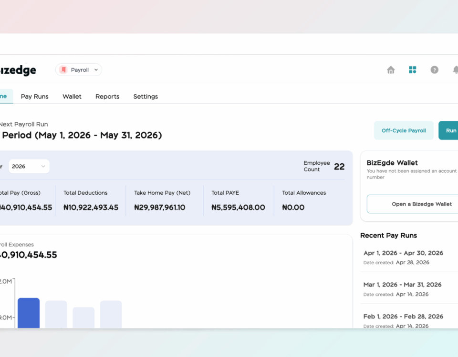The width and height of the screenshot is (458, 357).
Task: Open the Mar 1 - Mar 31, 2026 pay run
Action: 409,289
